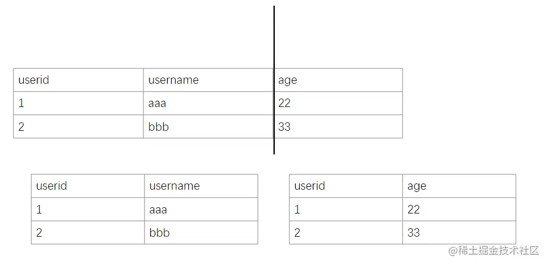Select userid 2 cell in top table
This screenshot has width=548, height=265.
tap(22, 127)
